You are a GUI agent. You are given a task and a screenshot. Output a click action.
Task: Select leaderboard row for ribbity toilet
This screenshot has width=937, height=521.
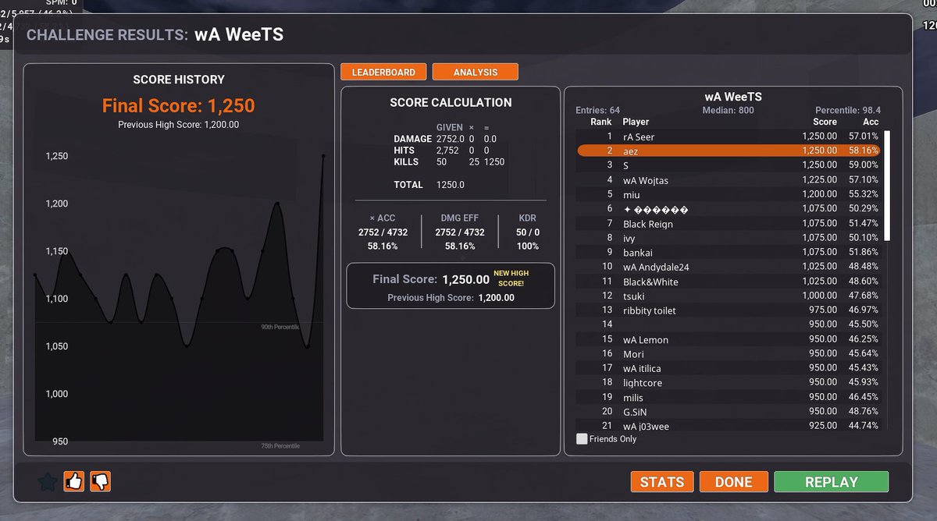point(728,310)
